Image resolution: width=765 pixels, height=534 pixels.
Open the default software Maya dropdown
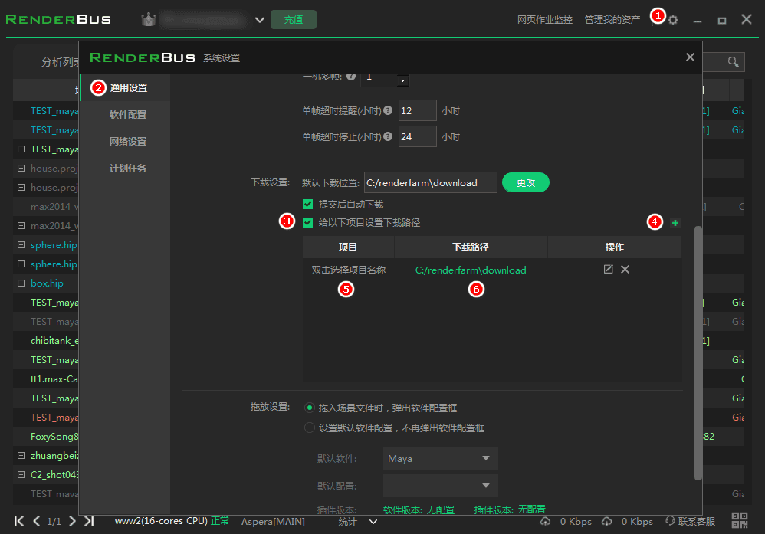440,459
